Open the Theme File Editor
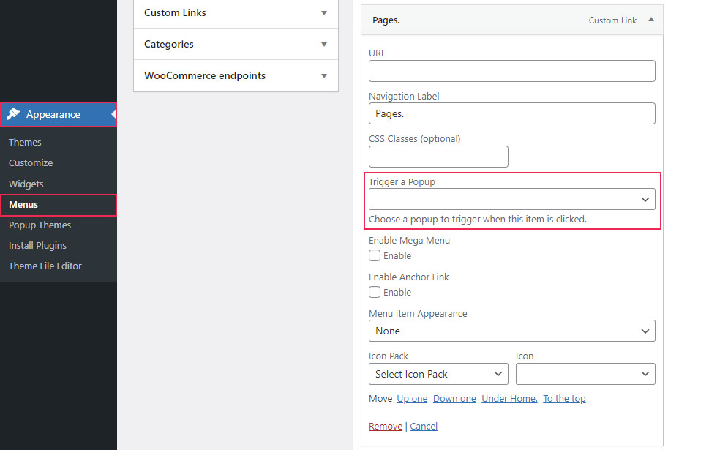This screenshot has height=450, width=709. 45,266
